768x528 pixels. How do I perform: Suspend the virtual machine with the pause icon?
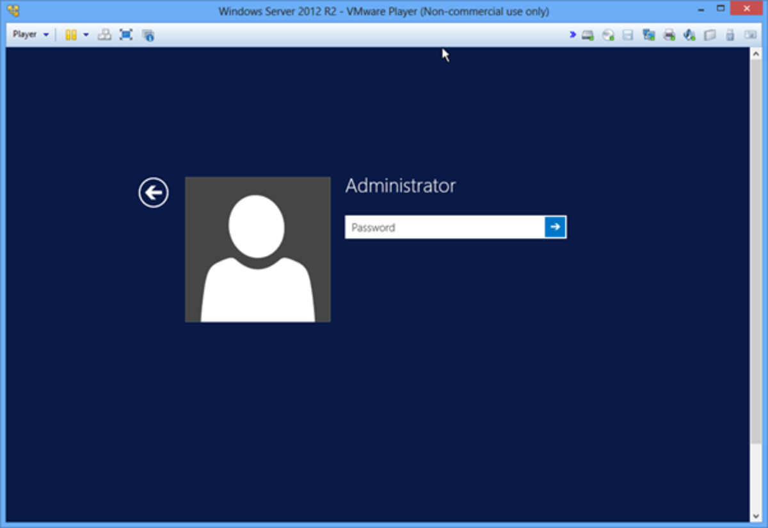[x=71, y=35]
